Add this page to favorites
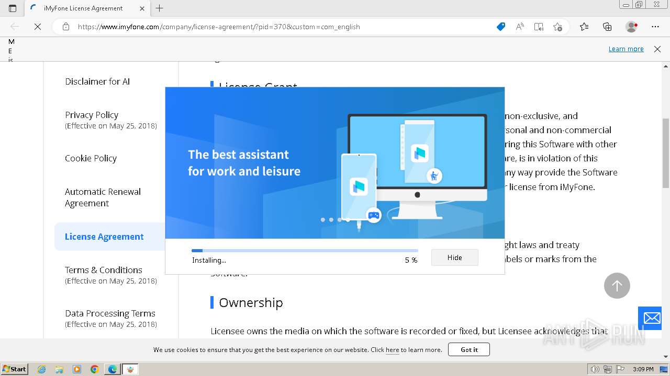The height and width of the screenshot is (376, 670). tap(557, 27)
